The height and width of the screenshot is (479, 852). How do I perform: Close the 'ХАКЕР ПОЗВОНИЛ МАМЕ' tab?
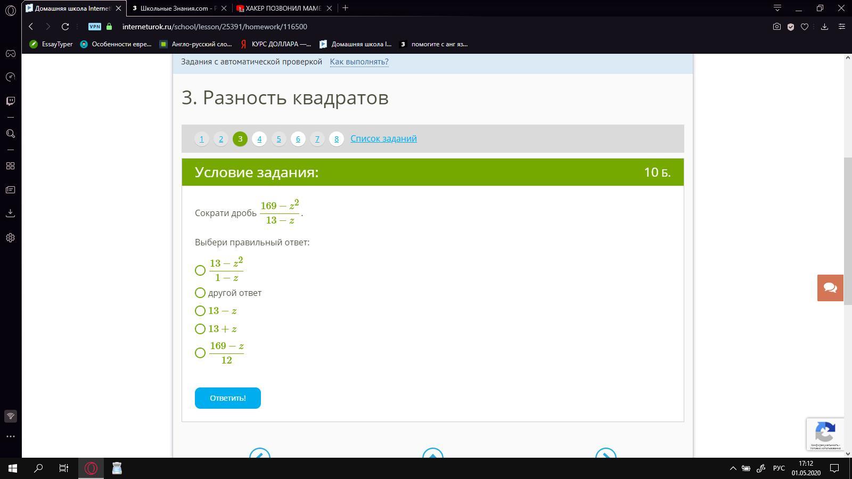point(329,8)
